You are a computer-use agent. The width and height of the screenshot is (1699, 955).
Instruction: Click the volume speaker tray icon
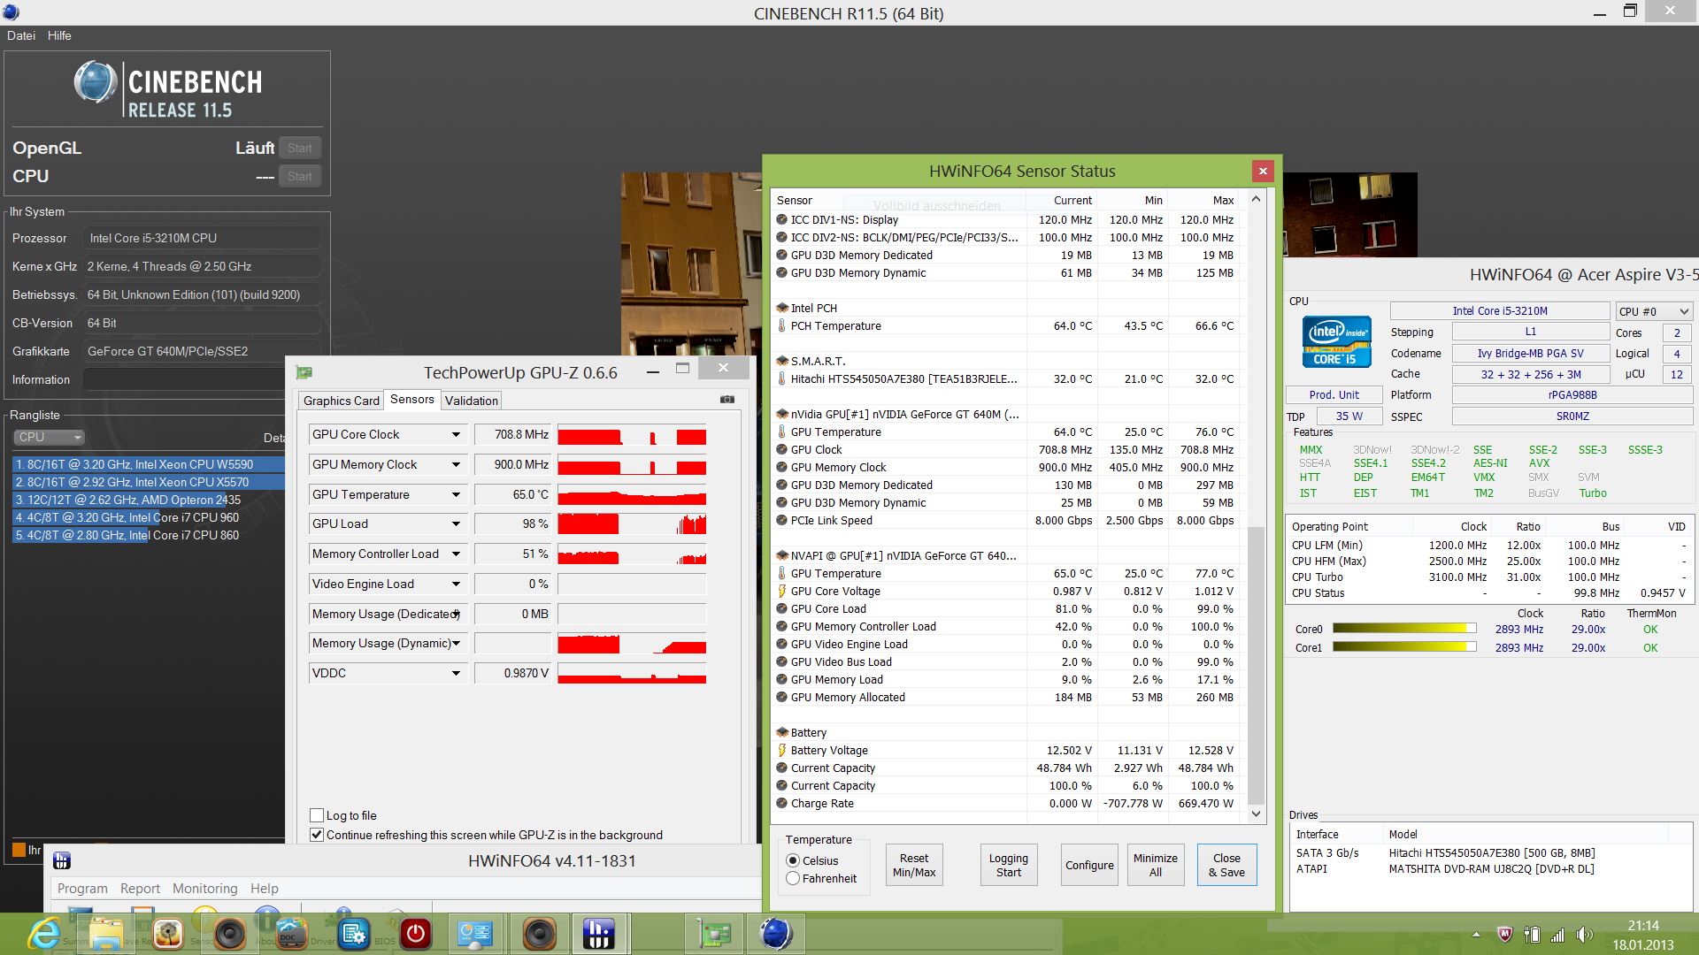tap(1584, 934)
